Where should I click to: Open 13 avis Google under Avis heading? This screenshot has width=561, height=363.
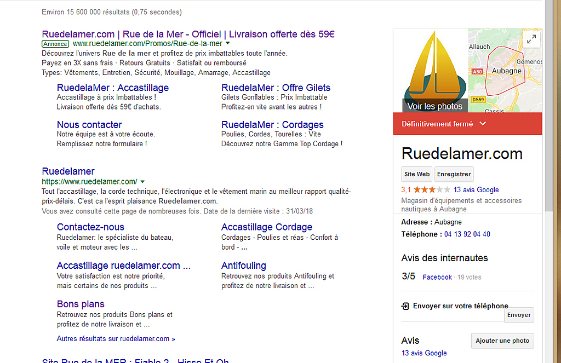pyautogui.click(x=424, y=353)
